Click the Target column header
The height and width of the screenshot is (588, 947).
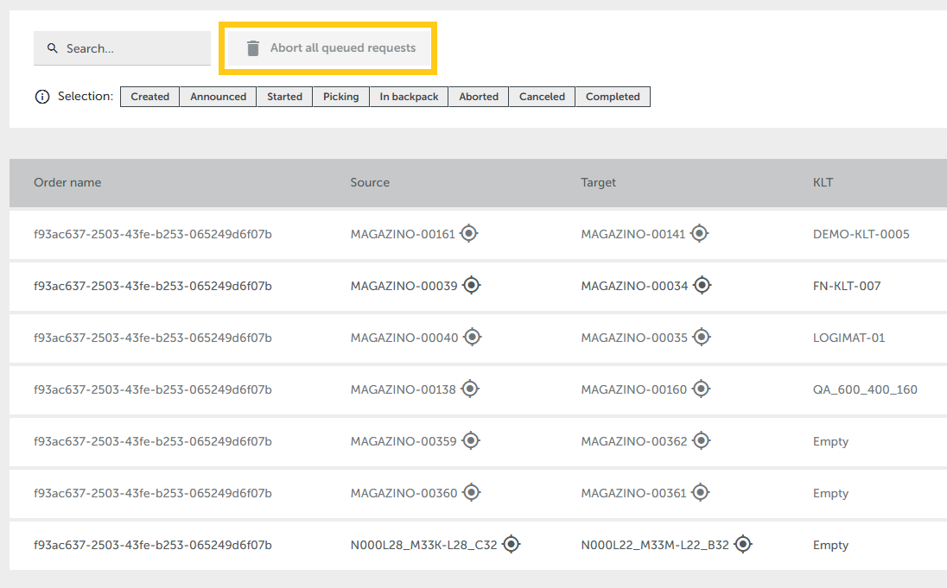(599, 182)
